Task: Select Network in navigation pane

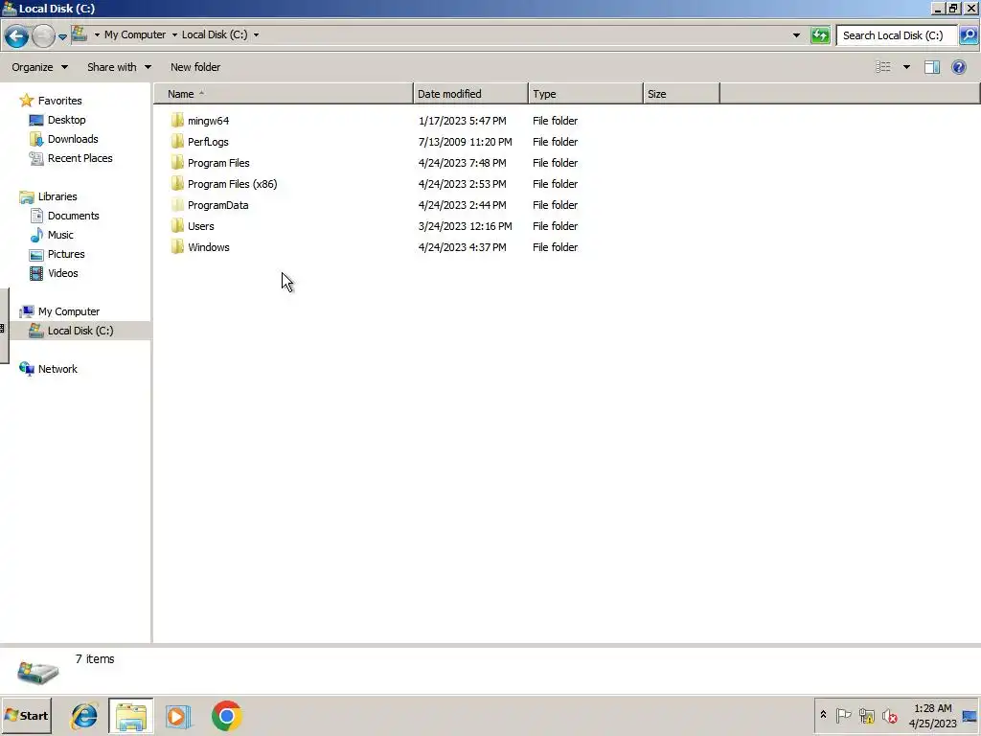Action: point(57,369)
